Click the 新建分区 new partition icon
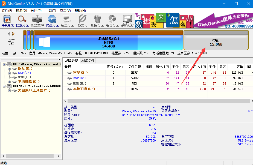This screenshot has height=165, width=253. 67,21
